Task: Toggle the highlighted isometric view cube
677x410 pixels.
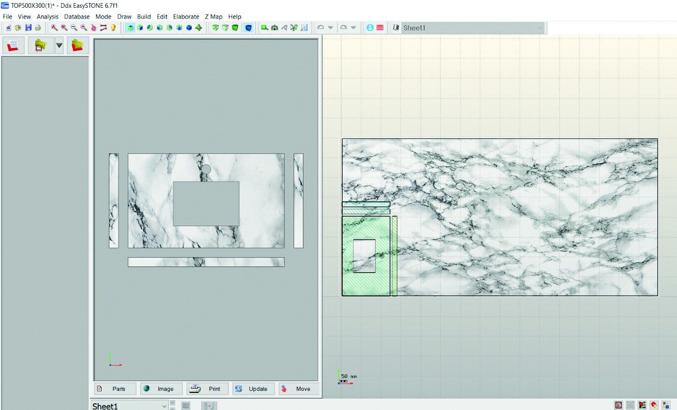Action: coord(131,28)
